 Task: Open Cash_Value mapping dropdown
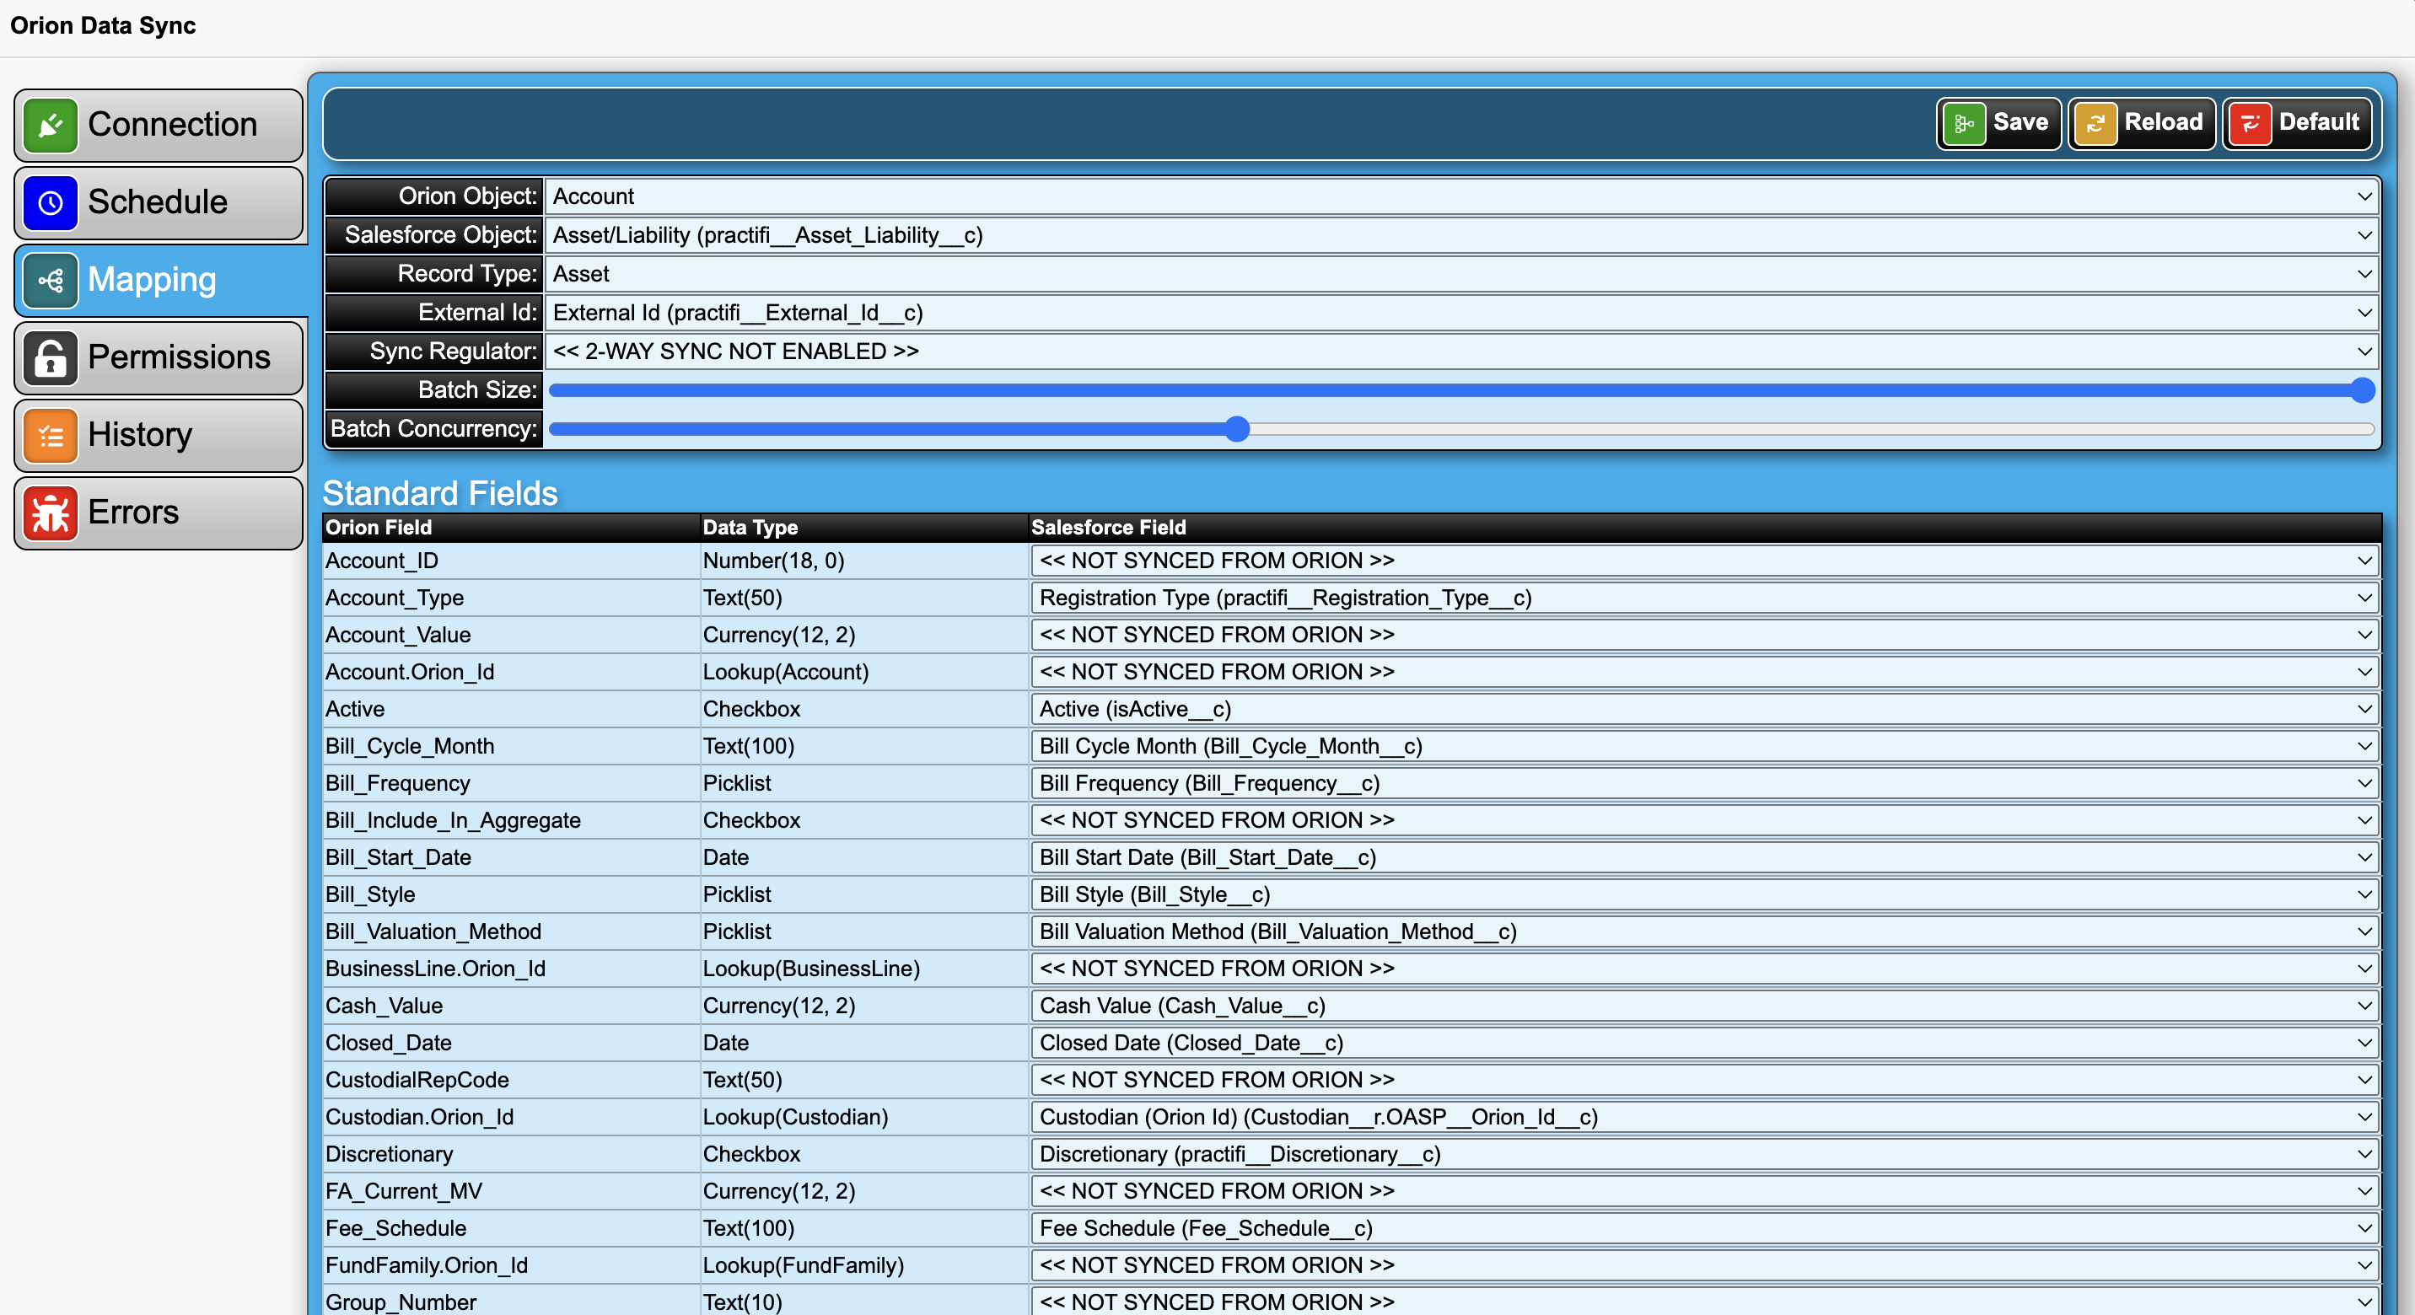pyautogui.click(x=1704, y=1006)
